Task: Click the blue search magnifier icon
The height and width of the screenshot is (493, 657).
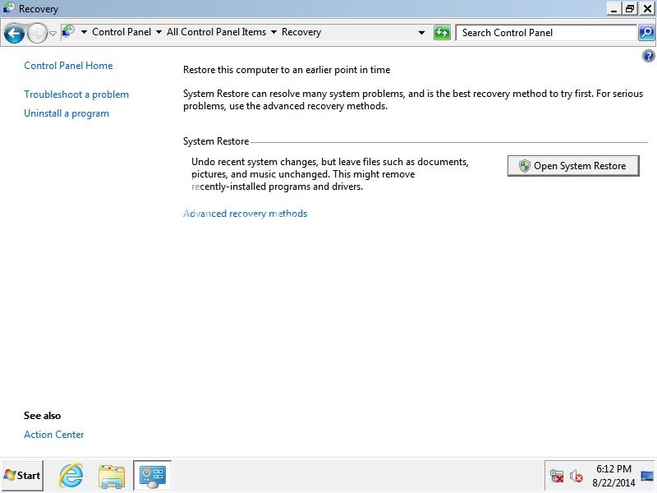Action: coord(647,33)
